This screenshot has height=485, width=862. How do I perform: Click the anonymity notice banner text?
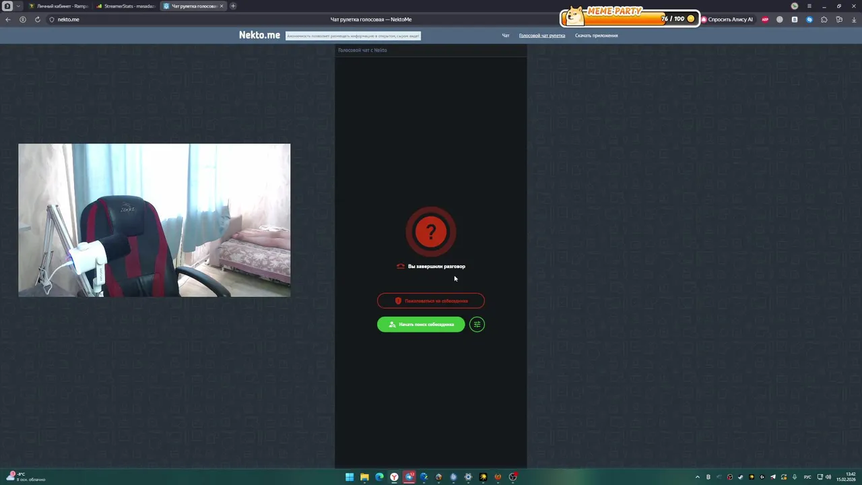click(x=353, y=36)
